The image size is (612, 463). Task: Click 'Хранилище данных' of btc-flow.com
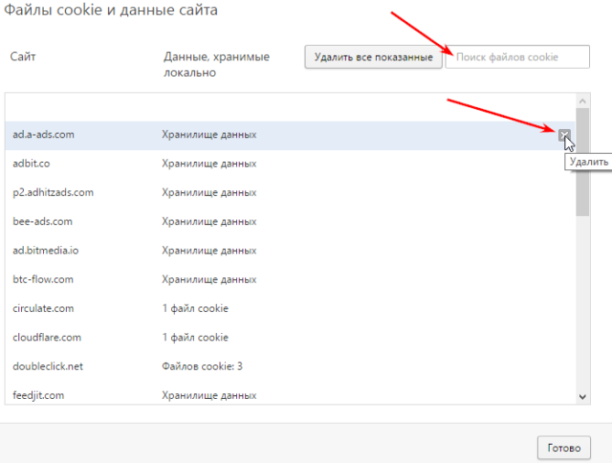pyautogui.click(x=209, y=279)
